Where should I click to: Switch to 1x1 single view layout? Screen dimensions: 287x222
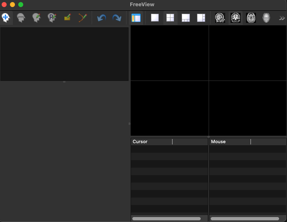pyautogui.click(x=155, y=18)
